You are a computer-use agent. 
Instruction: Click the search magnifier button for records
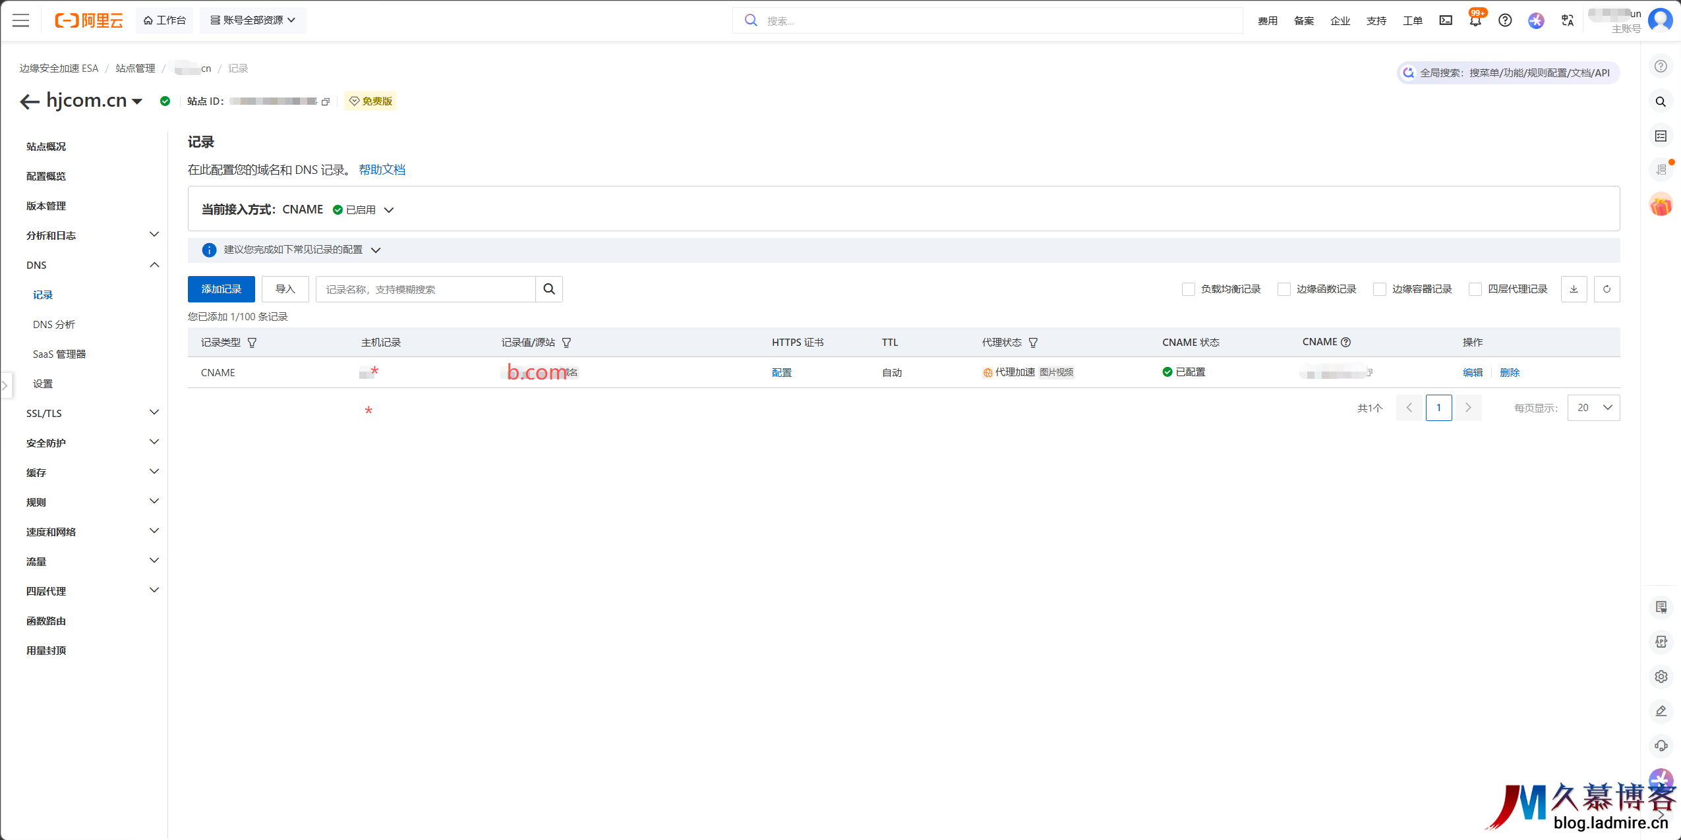[548, 289]
